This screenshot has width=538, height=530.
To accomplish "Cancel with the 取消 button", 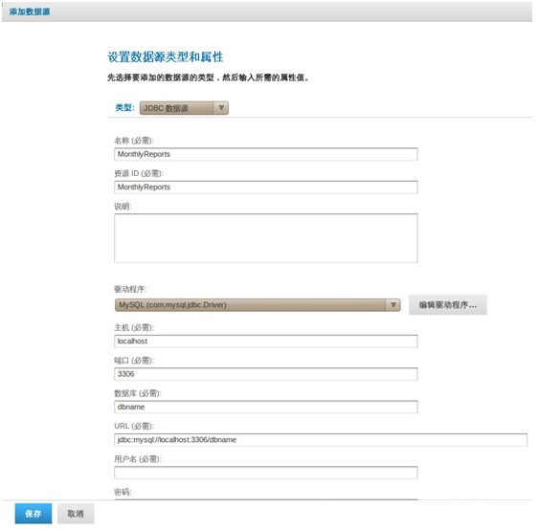I will coord(76,514).
